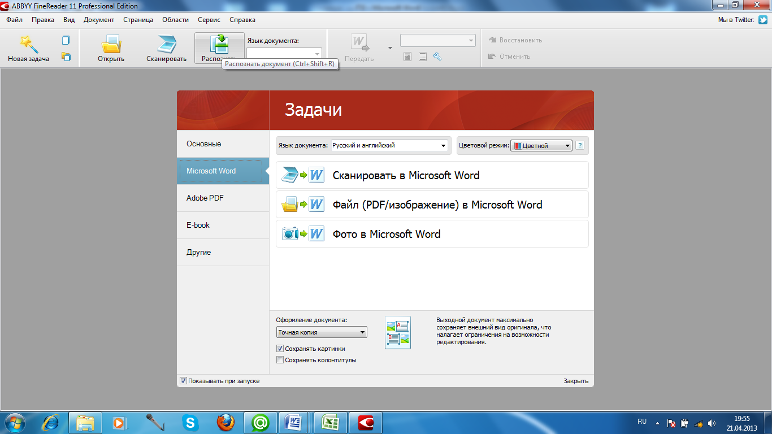Open the Правка menu

tap(43, 20)
